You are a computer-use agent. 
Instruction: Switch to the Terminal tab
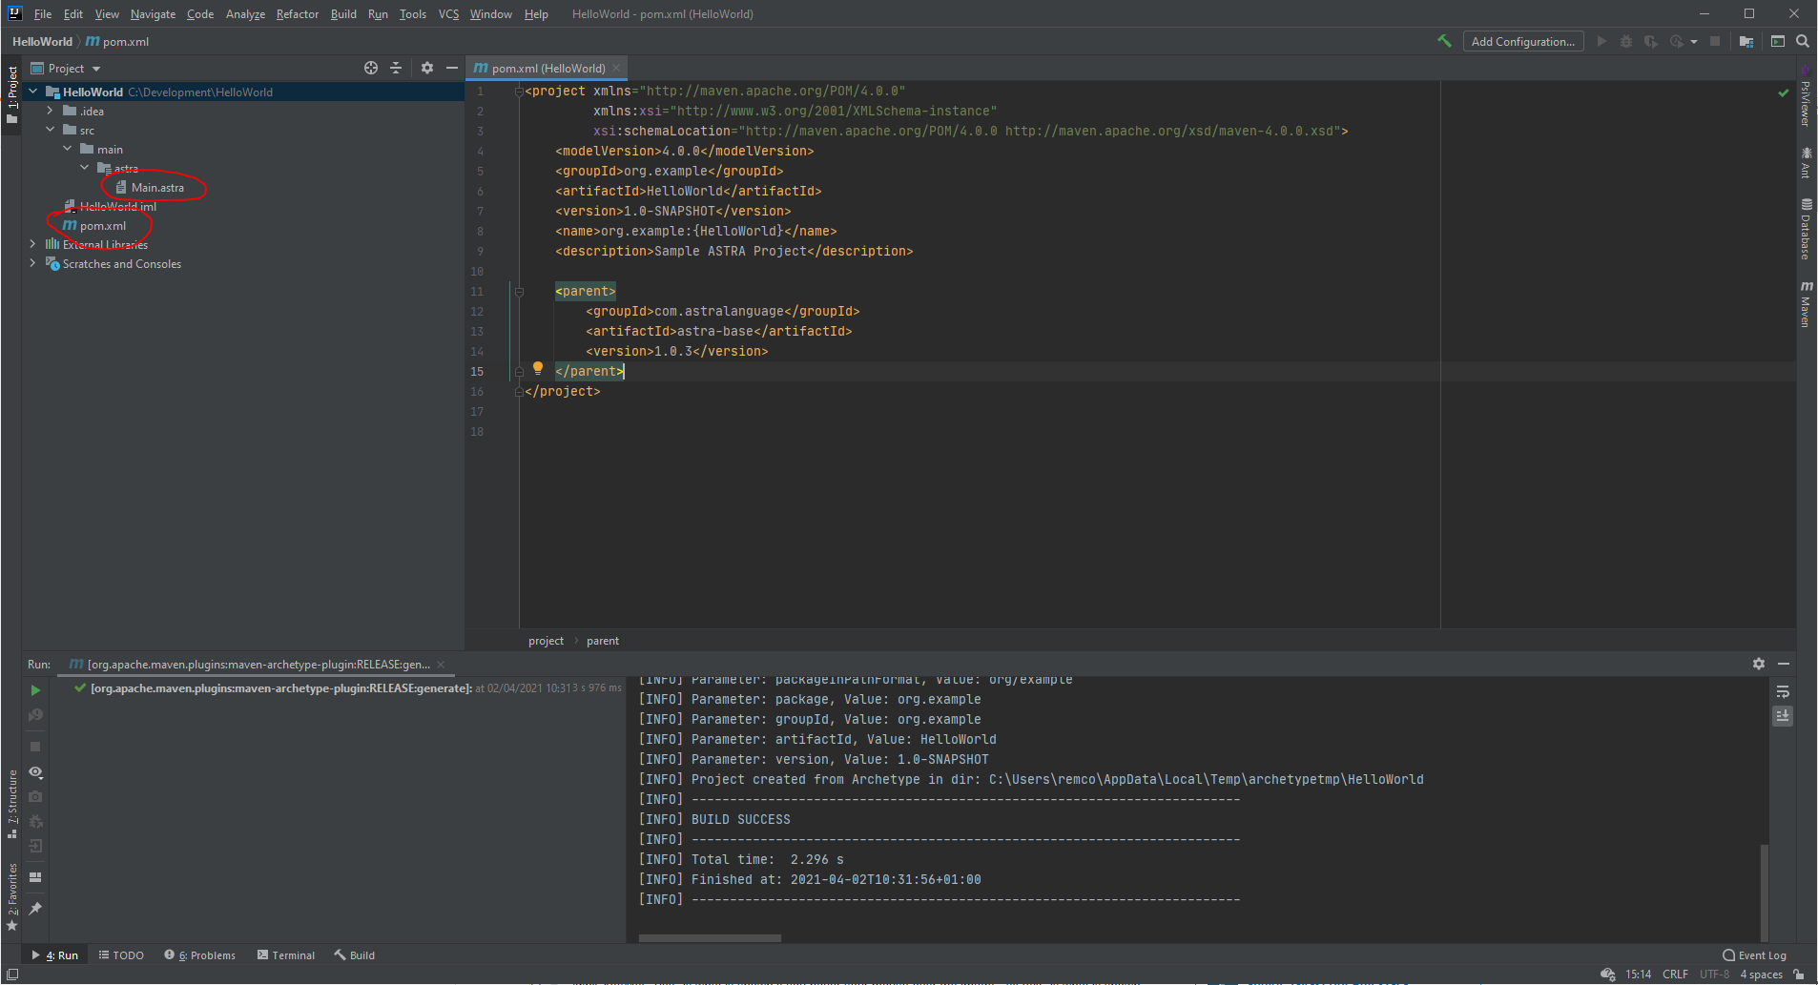(x=286, y=955)
